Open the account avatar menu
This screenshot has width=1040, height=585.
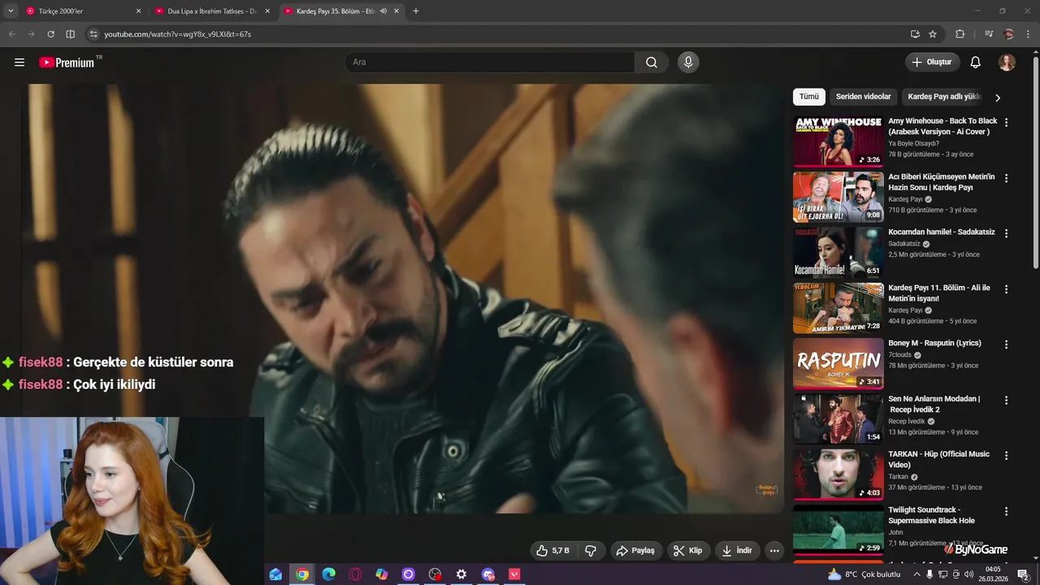click(1007, 63)
